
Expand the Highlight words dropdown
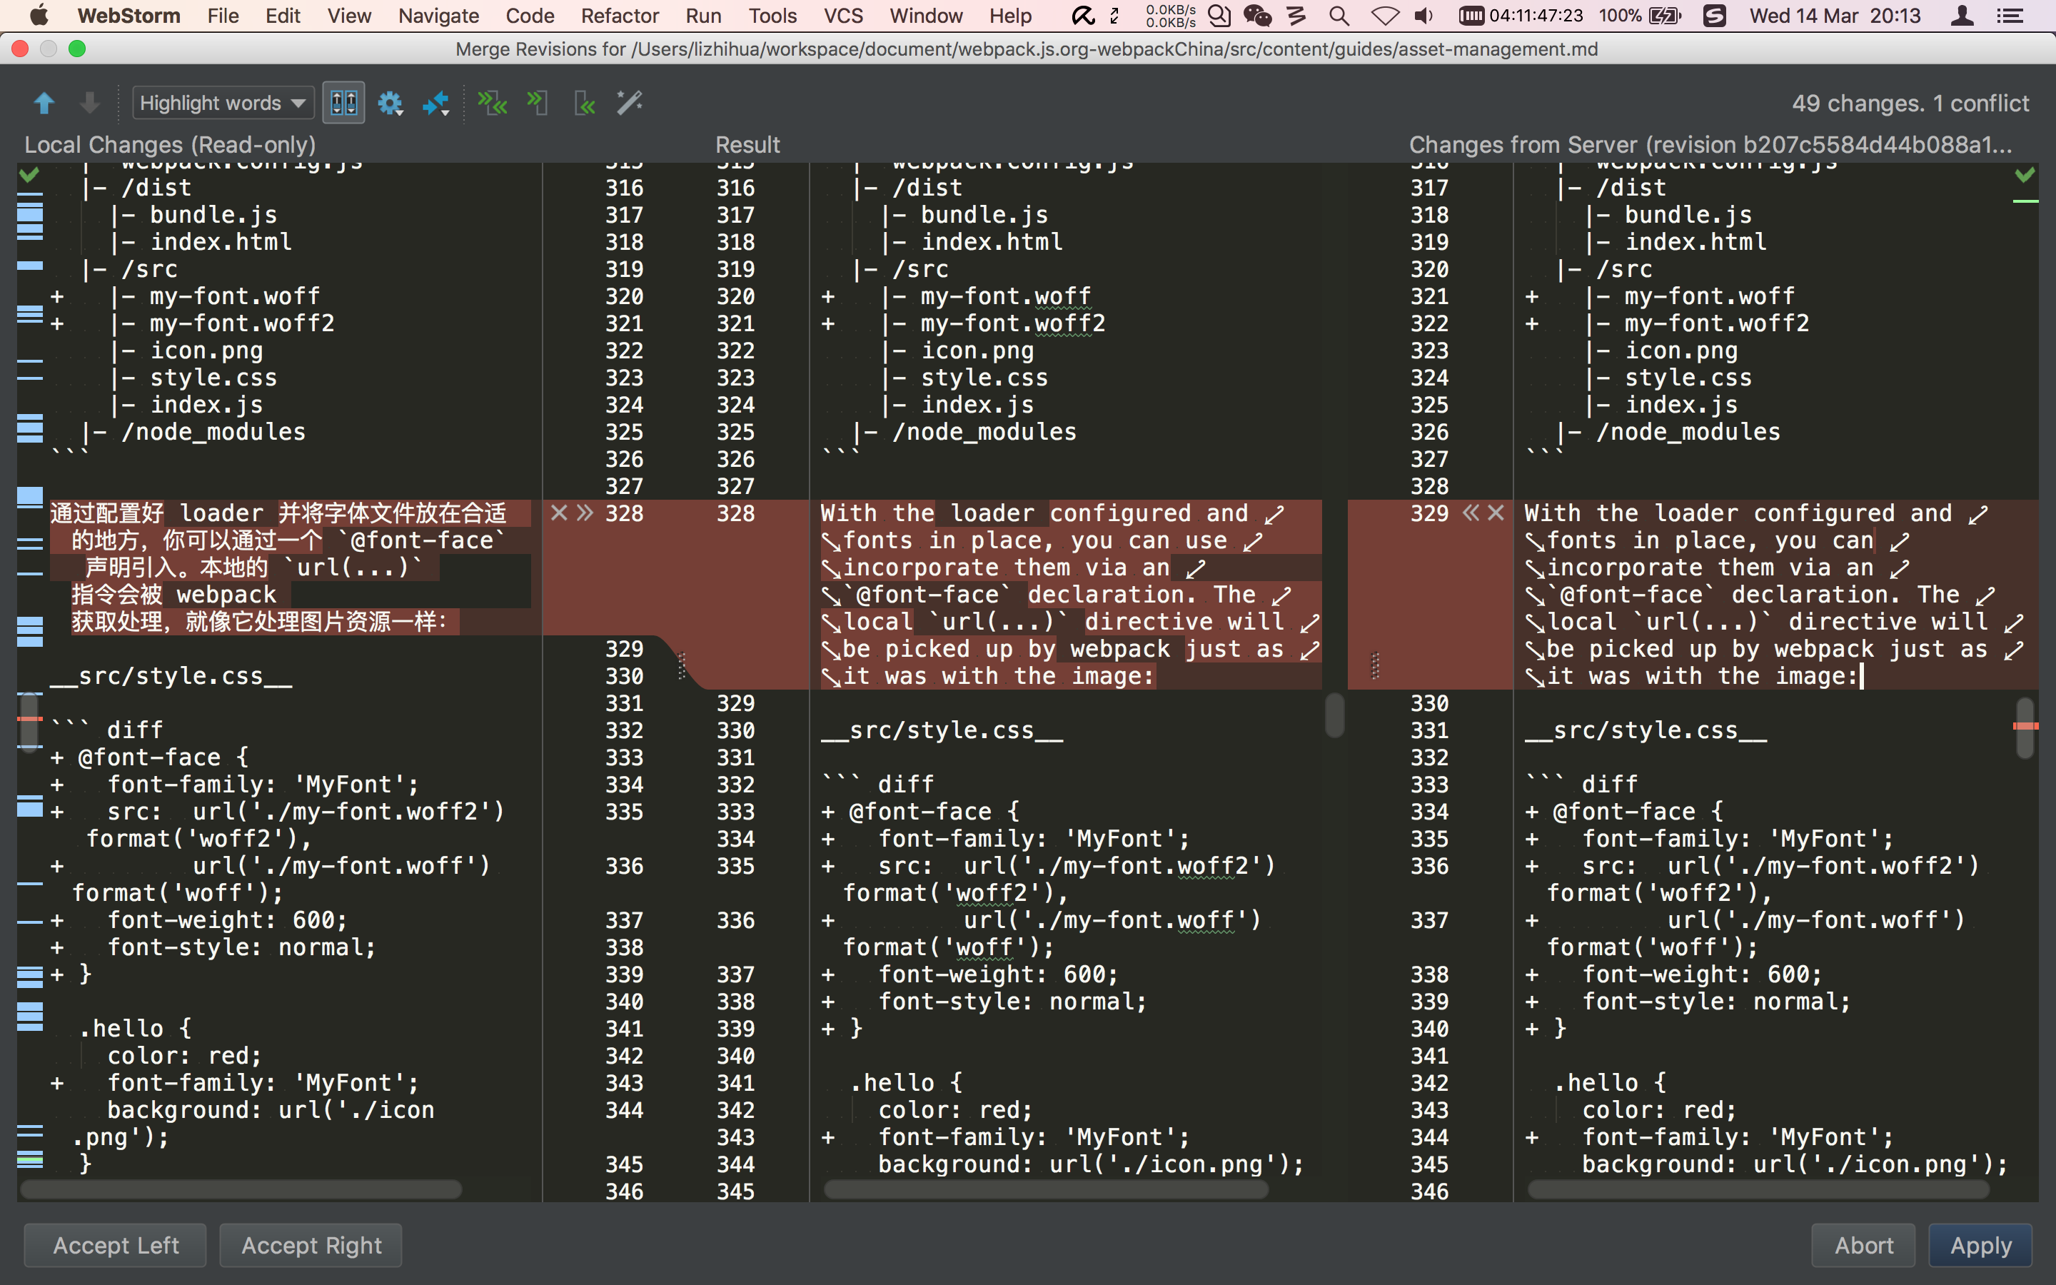coord(223,104)
